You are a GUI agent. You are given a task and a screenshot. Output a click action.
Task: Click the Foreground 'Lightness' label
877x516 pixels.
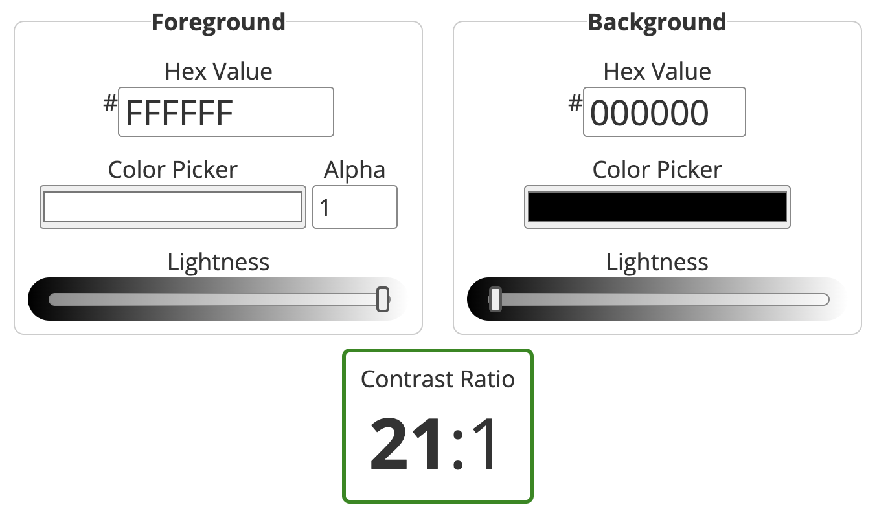click(218, 262)
